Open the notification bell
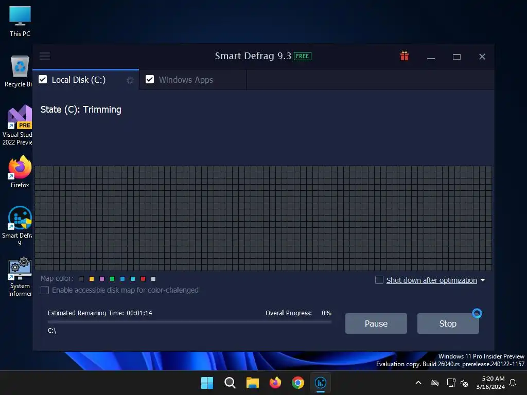 [x=513, y=383]
